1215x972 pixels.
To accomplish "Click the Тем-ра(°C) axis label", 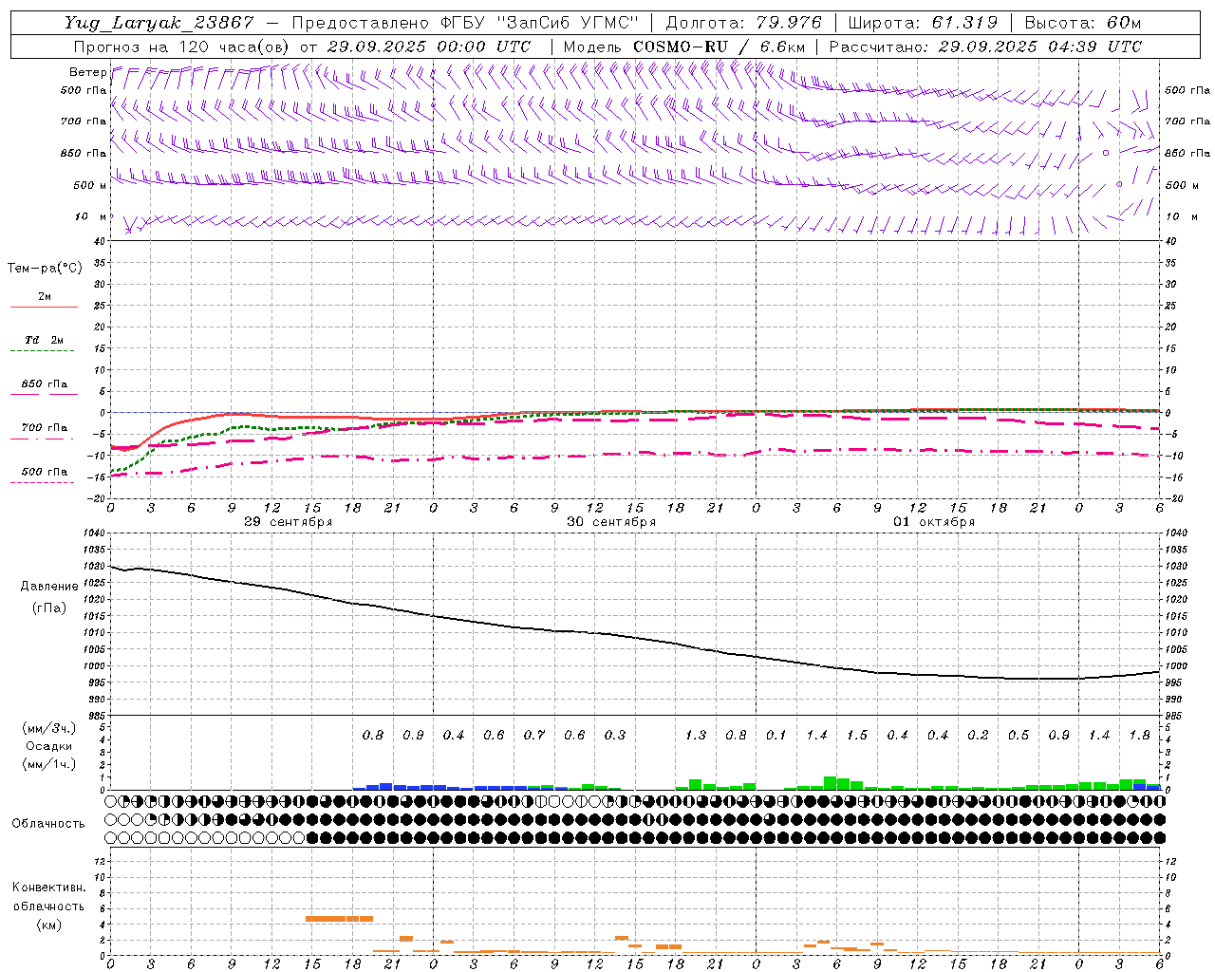I will 45,269.
